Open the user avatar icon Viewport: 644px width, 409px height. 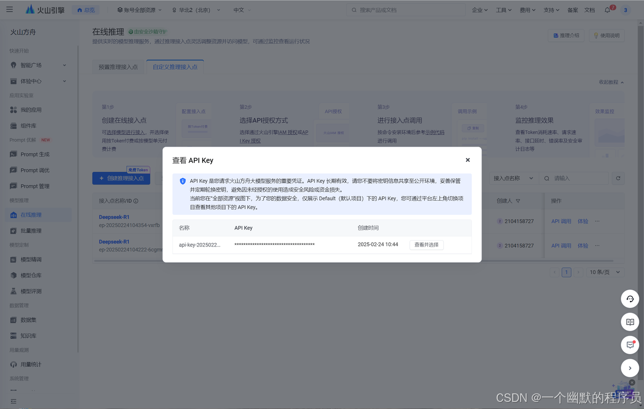(625, 10)
